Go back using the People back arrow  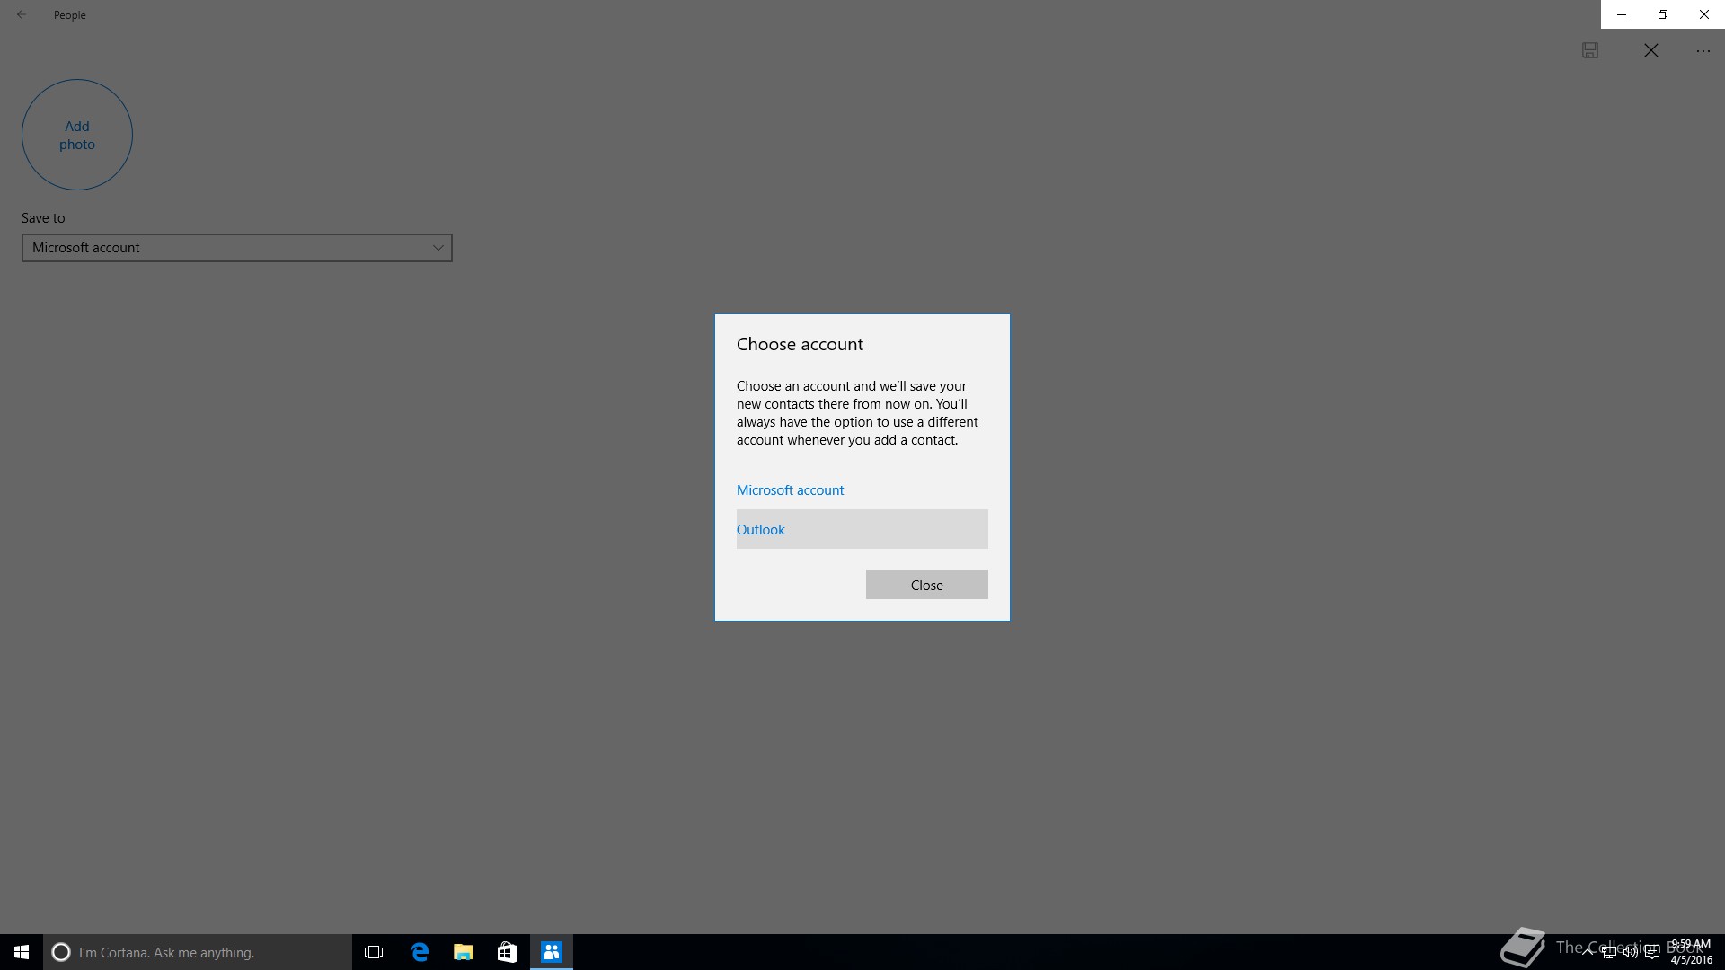[x=22, y=14]
